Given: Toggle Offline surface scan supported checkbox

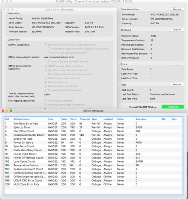Looking at the screenshot, I should [45, 78].
